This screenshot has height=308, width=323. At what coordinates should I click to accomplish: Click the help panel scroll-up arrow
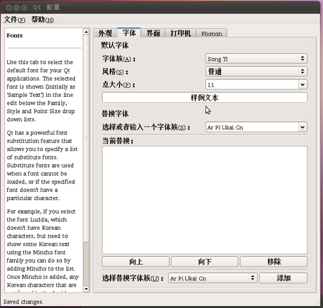pyautogui.click(x=86, y=32)
